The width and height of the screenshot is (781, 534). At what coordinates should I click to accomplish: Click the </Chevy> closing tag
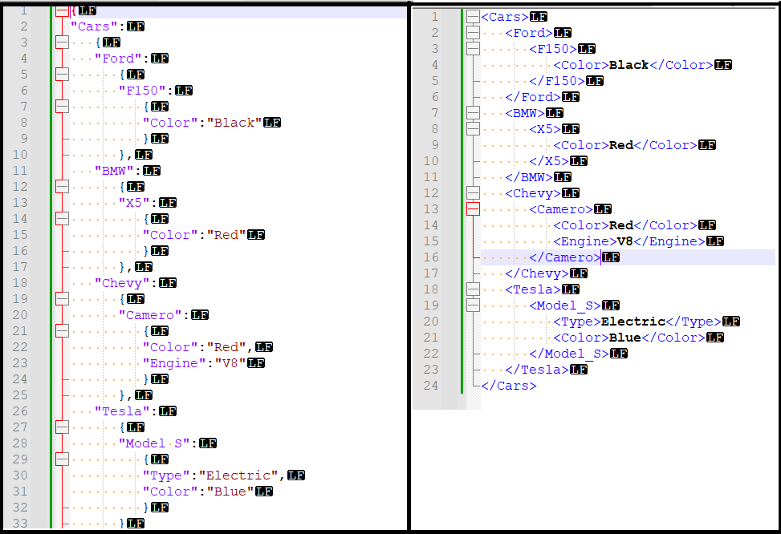537,273
